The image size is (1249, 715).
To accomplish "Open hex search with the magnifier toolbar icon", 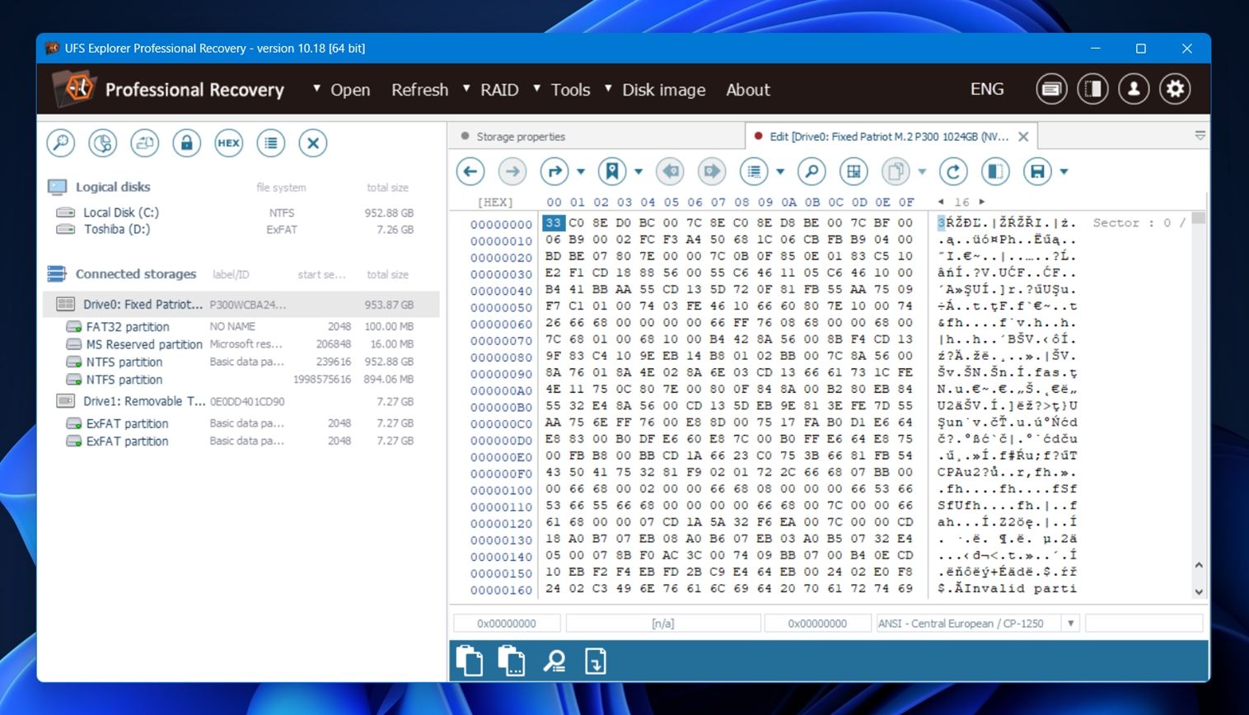I will [x=812, y=171].
